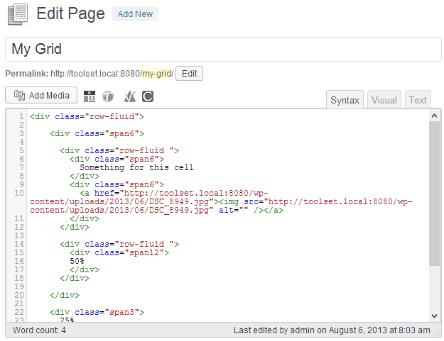444x341 pixels.
Task: Click the Permalink label
Action: coord(27,74)
